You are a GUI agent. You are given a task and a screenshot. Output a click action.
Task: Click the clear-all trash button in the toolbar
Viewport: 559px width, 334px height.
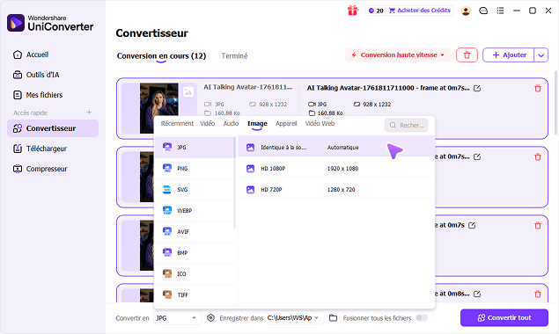point(467,55)
